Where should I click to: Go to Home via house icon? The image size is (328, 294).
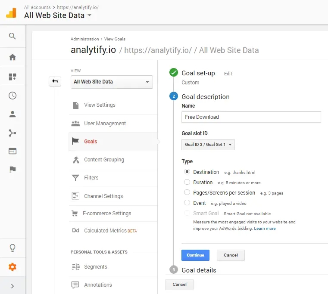(12, 57)
